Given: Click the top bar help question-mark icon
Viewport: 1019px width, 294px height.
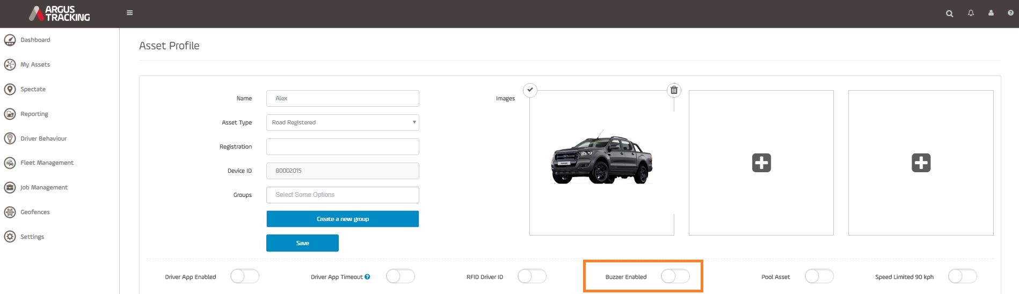Looking at the screenshot, I should 1010,13.
